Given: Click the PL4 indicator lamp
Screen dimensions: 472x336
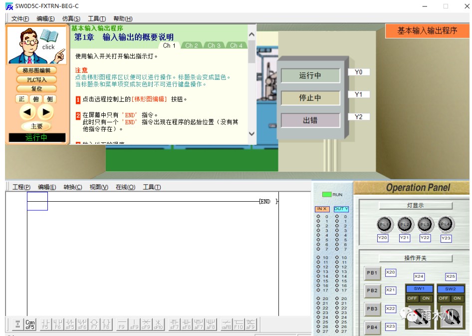Looking at the screenshot, I should tap(446, 224).
